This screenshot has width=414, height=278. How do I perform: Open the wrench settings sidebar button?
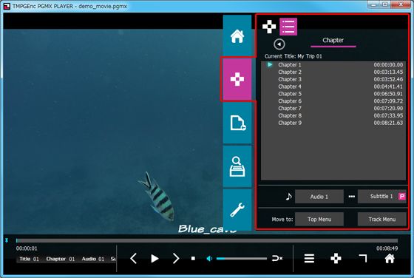[237, 210]
